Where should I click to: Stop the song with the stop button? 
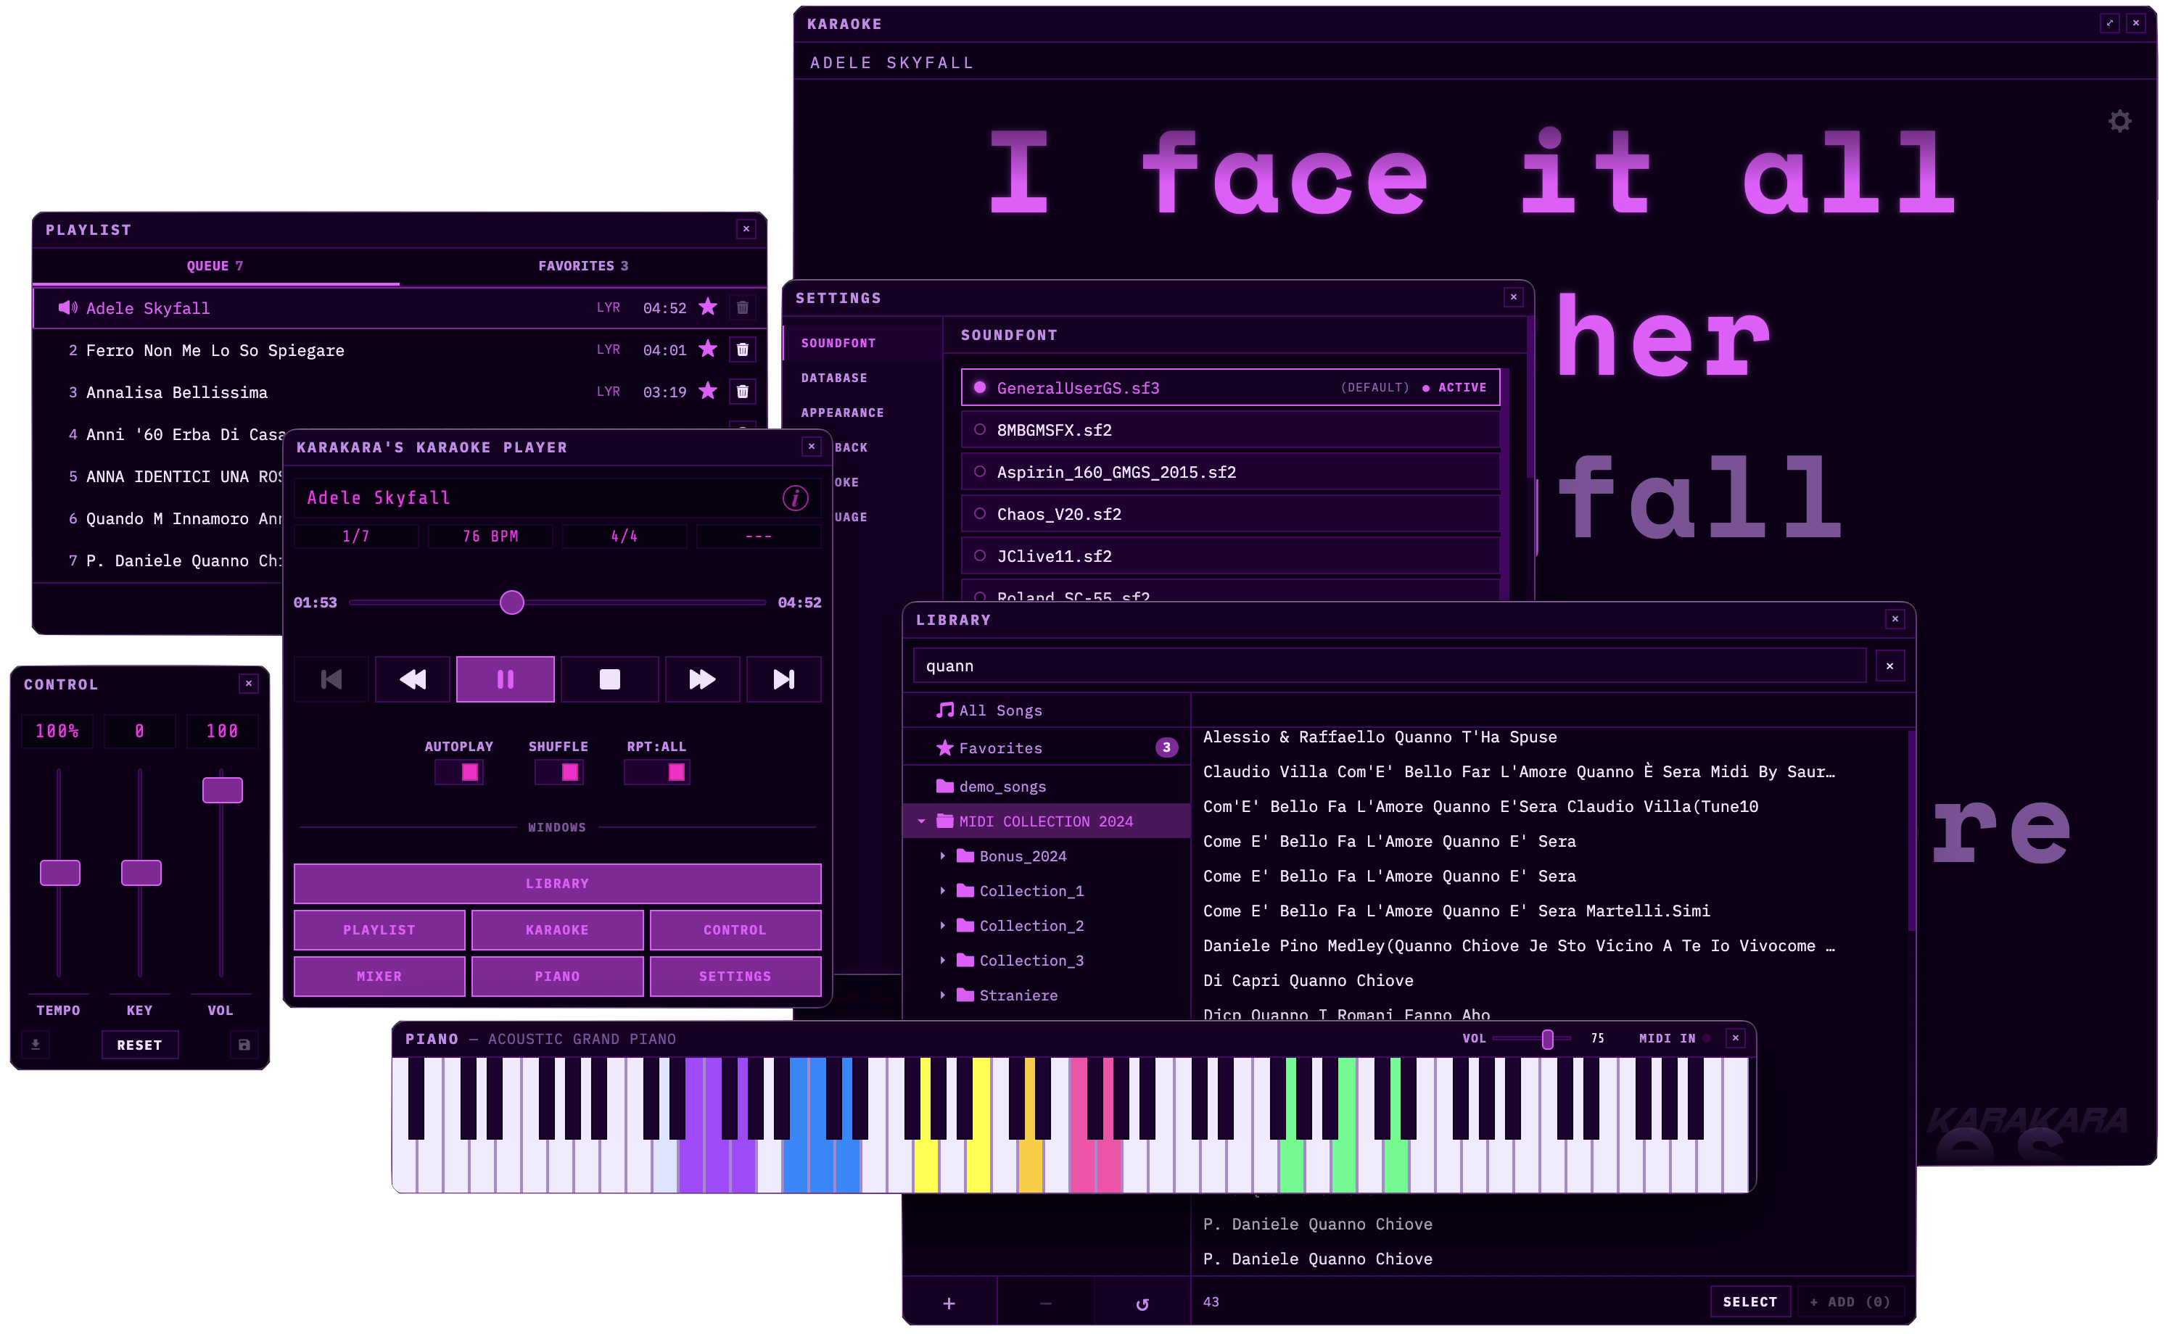click(x=609, y=679)
